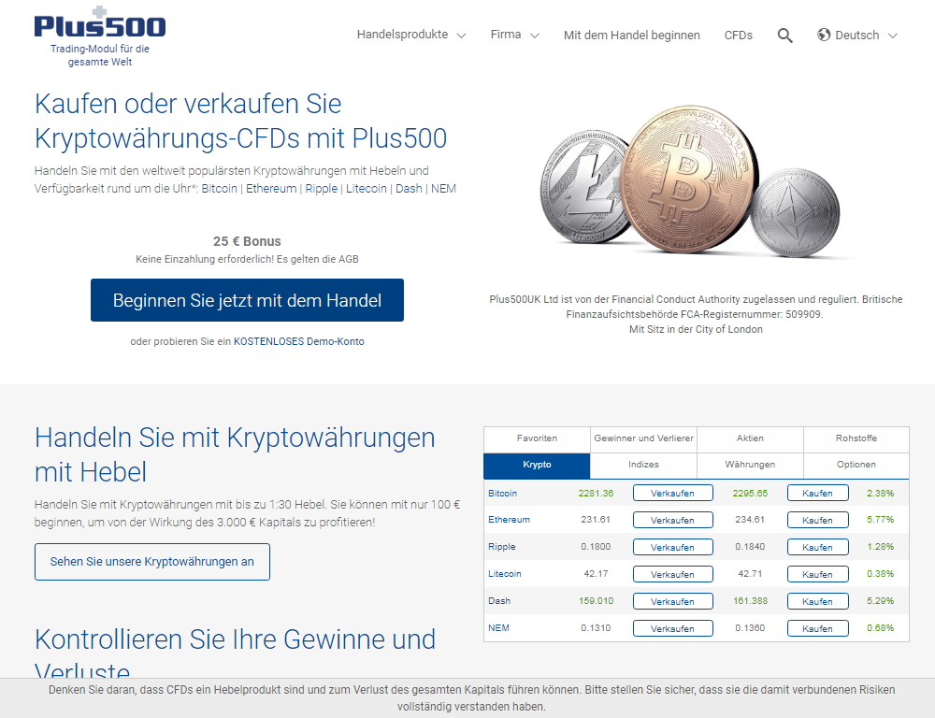The width and height of the screenshot is (935, 718).
Task: Switch to the Währungen tab
Action: point(750,465)
